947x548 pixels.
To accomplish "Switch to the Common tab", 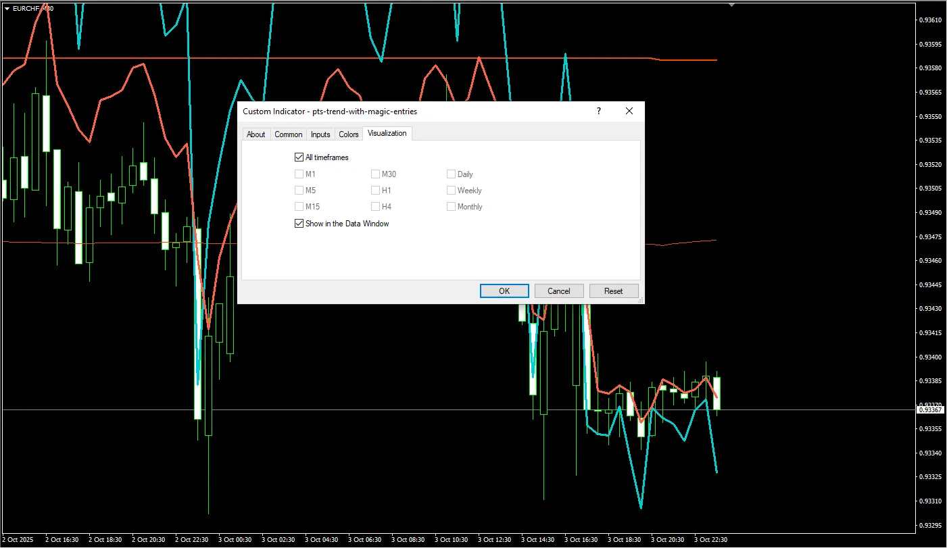I will (288, 134).
